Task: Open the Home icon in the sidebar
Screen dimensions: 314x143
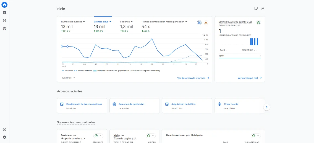Action: pyautogui.click(x=4, y=5)
